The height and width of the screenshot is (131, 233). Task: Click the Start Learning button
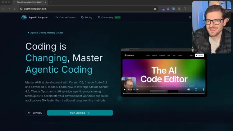[x=80, y=113]
